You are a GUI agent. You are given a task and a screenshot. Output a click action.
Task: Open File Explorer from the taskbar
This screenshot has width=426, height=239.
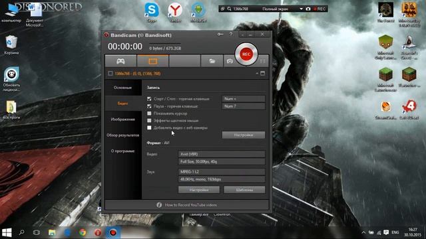[52, 232]
